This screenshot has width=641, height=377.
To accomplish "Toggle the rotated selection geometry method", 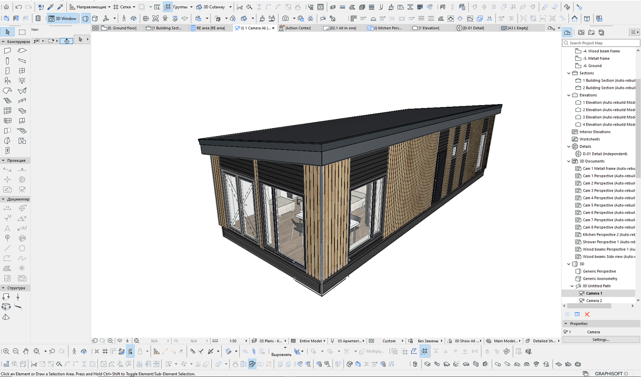I will [x=66, y=41].
